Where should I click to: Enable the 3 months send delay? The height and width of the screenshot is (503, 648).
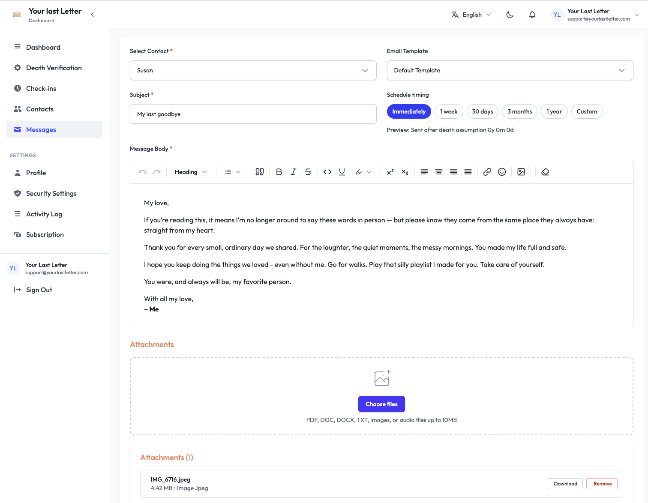(x=519, y=111)
